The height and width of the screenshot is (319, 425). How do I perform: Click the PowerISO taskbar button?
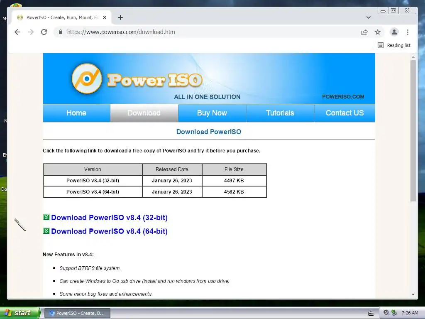77,313
